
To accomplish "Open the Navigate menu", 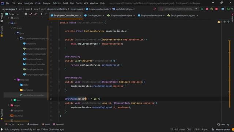I will (x=29, y=3).
